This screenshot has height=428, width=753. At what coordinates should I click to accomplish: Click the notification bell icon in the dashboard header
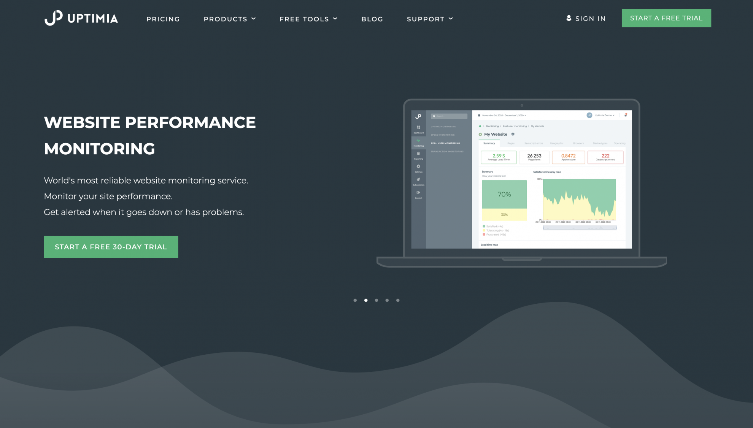tap(626, 115)
